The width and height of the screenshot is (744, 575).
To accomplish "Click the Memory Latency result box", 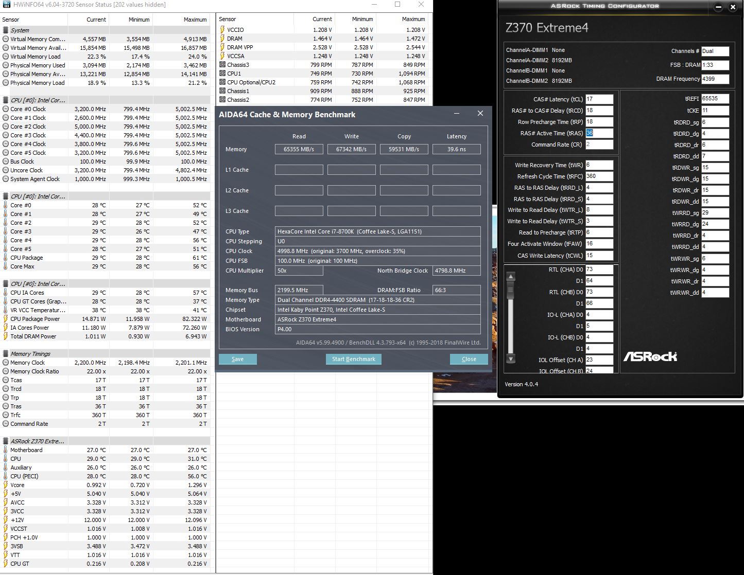I will click(457, 149).
